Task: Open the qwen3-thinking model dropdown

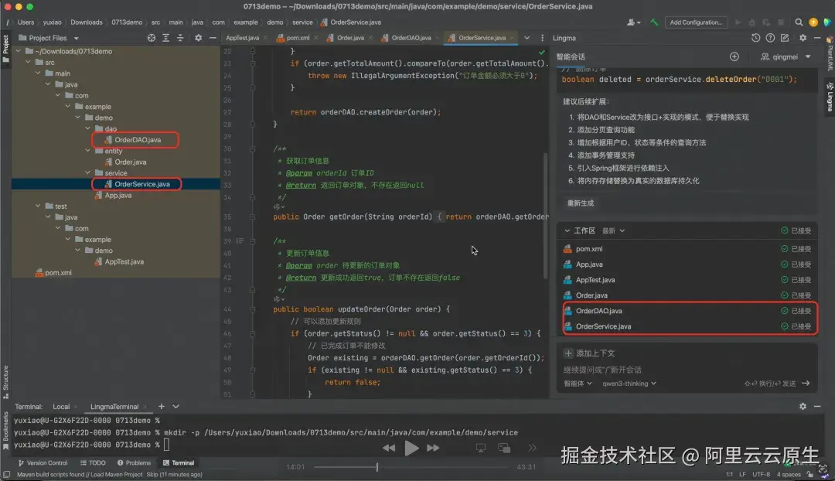Action: coord(629,384)
